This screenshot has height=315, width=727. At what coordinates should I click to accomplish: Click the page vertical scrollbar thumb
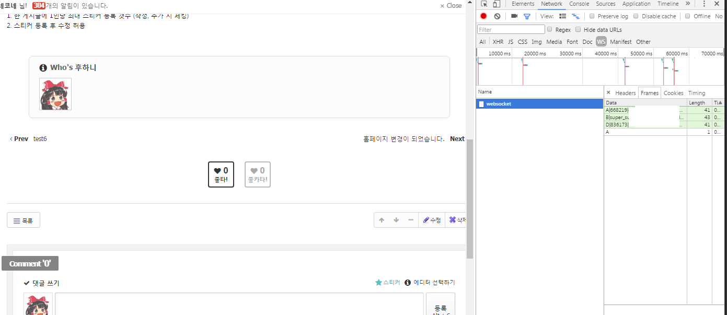click(470, 199)
